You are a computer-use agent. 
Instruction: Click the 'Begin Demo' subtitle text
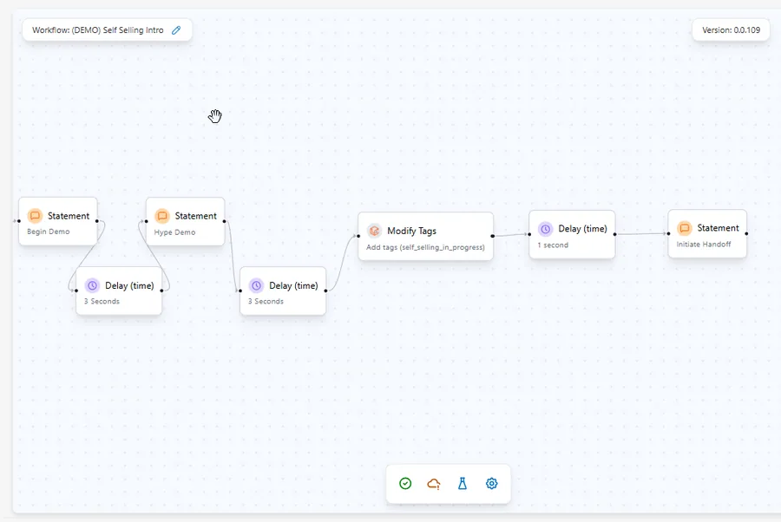tap(49, 232)
